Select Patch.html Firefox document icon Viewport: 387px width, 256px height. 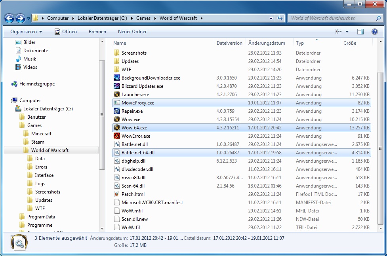pyautogui.click(x=117, y=194)
